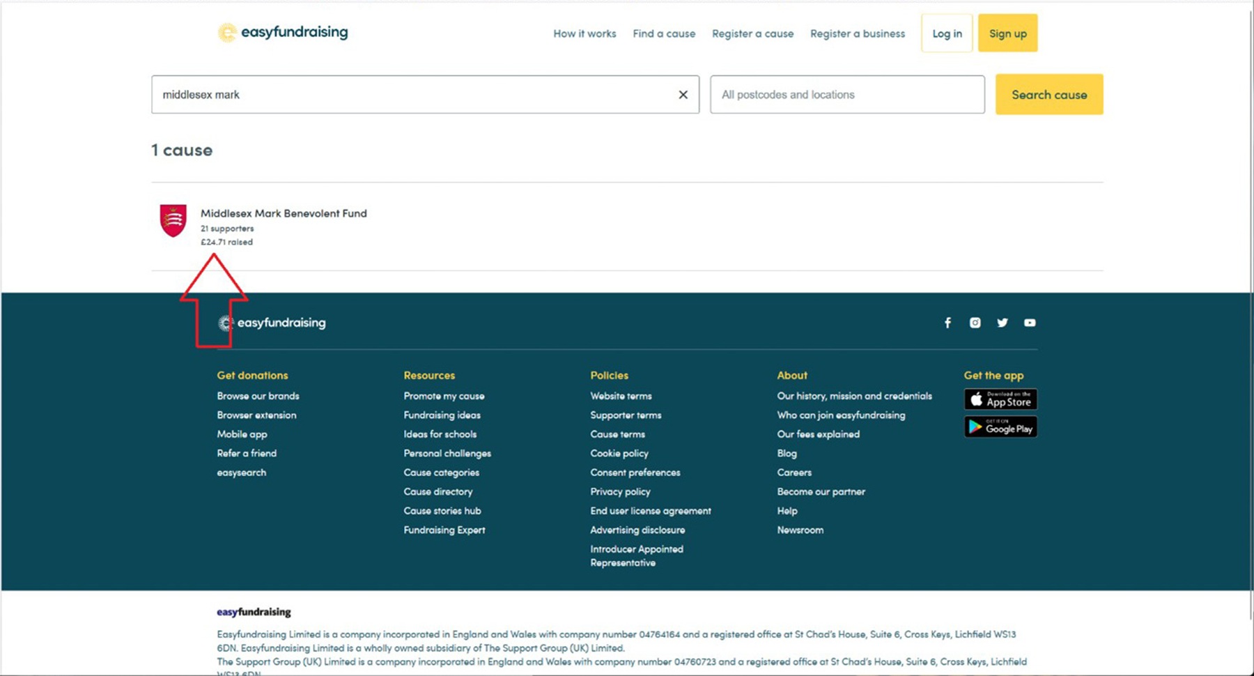Focus the postcodes and locations field
Image resolution: width=1254 pixels, height=676 pixels.
pyautogui.click(x=847, y=95)
